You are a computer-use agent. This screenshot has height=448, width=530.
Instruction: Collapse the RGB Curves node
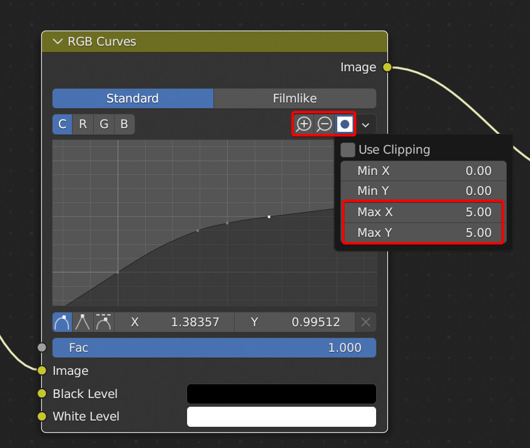pyautogui.click(x=58, y=41)
